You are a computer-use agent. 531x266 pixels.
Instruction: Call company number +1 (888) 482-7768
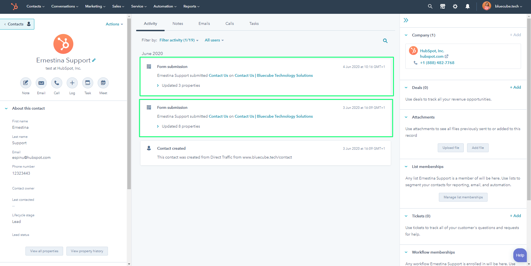coord(437,63)
